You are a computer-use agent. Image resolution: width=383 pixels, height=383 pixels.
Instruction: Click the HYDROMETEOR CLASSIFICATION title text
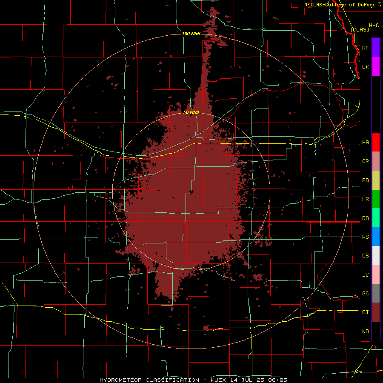(x=149, y=380)
